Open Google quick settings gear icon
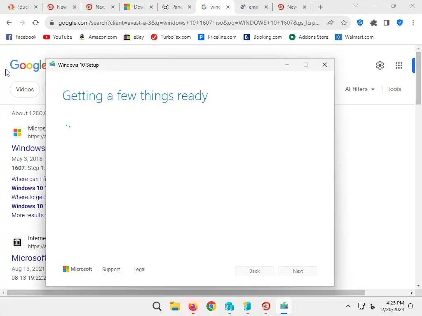422x316 pixels. (x=380, y=65)
